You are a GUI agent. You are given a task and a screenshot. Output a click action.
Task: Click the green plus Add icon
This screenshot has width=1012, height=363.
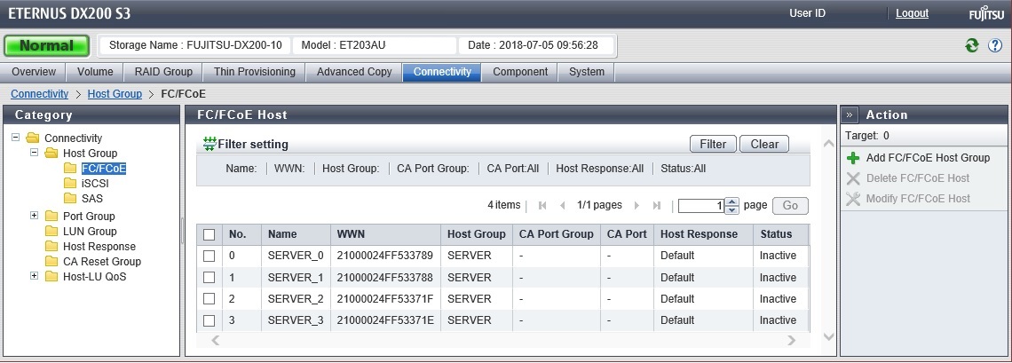point(853,158)
